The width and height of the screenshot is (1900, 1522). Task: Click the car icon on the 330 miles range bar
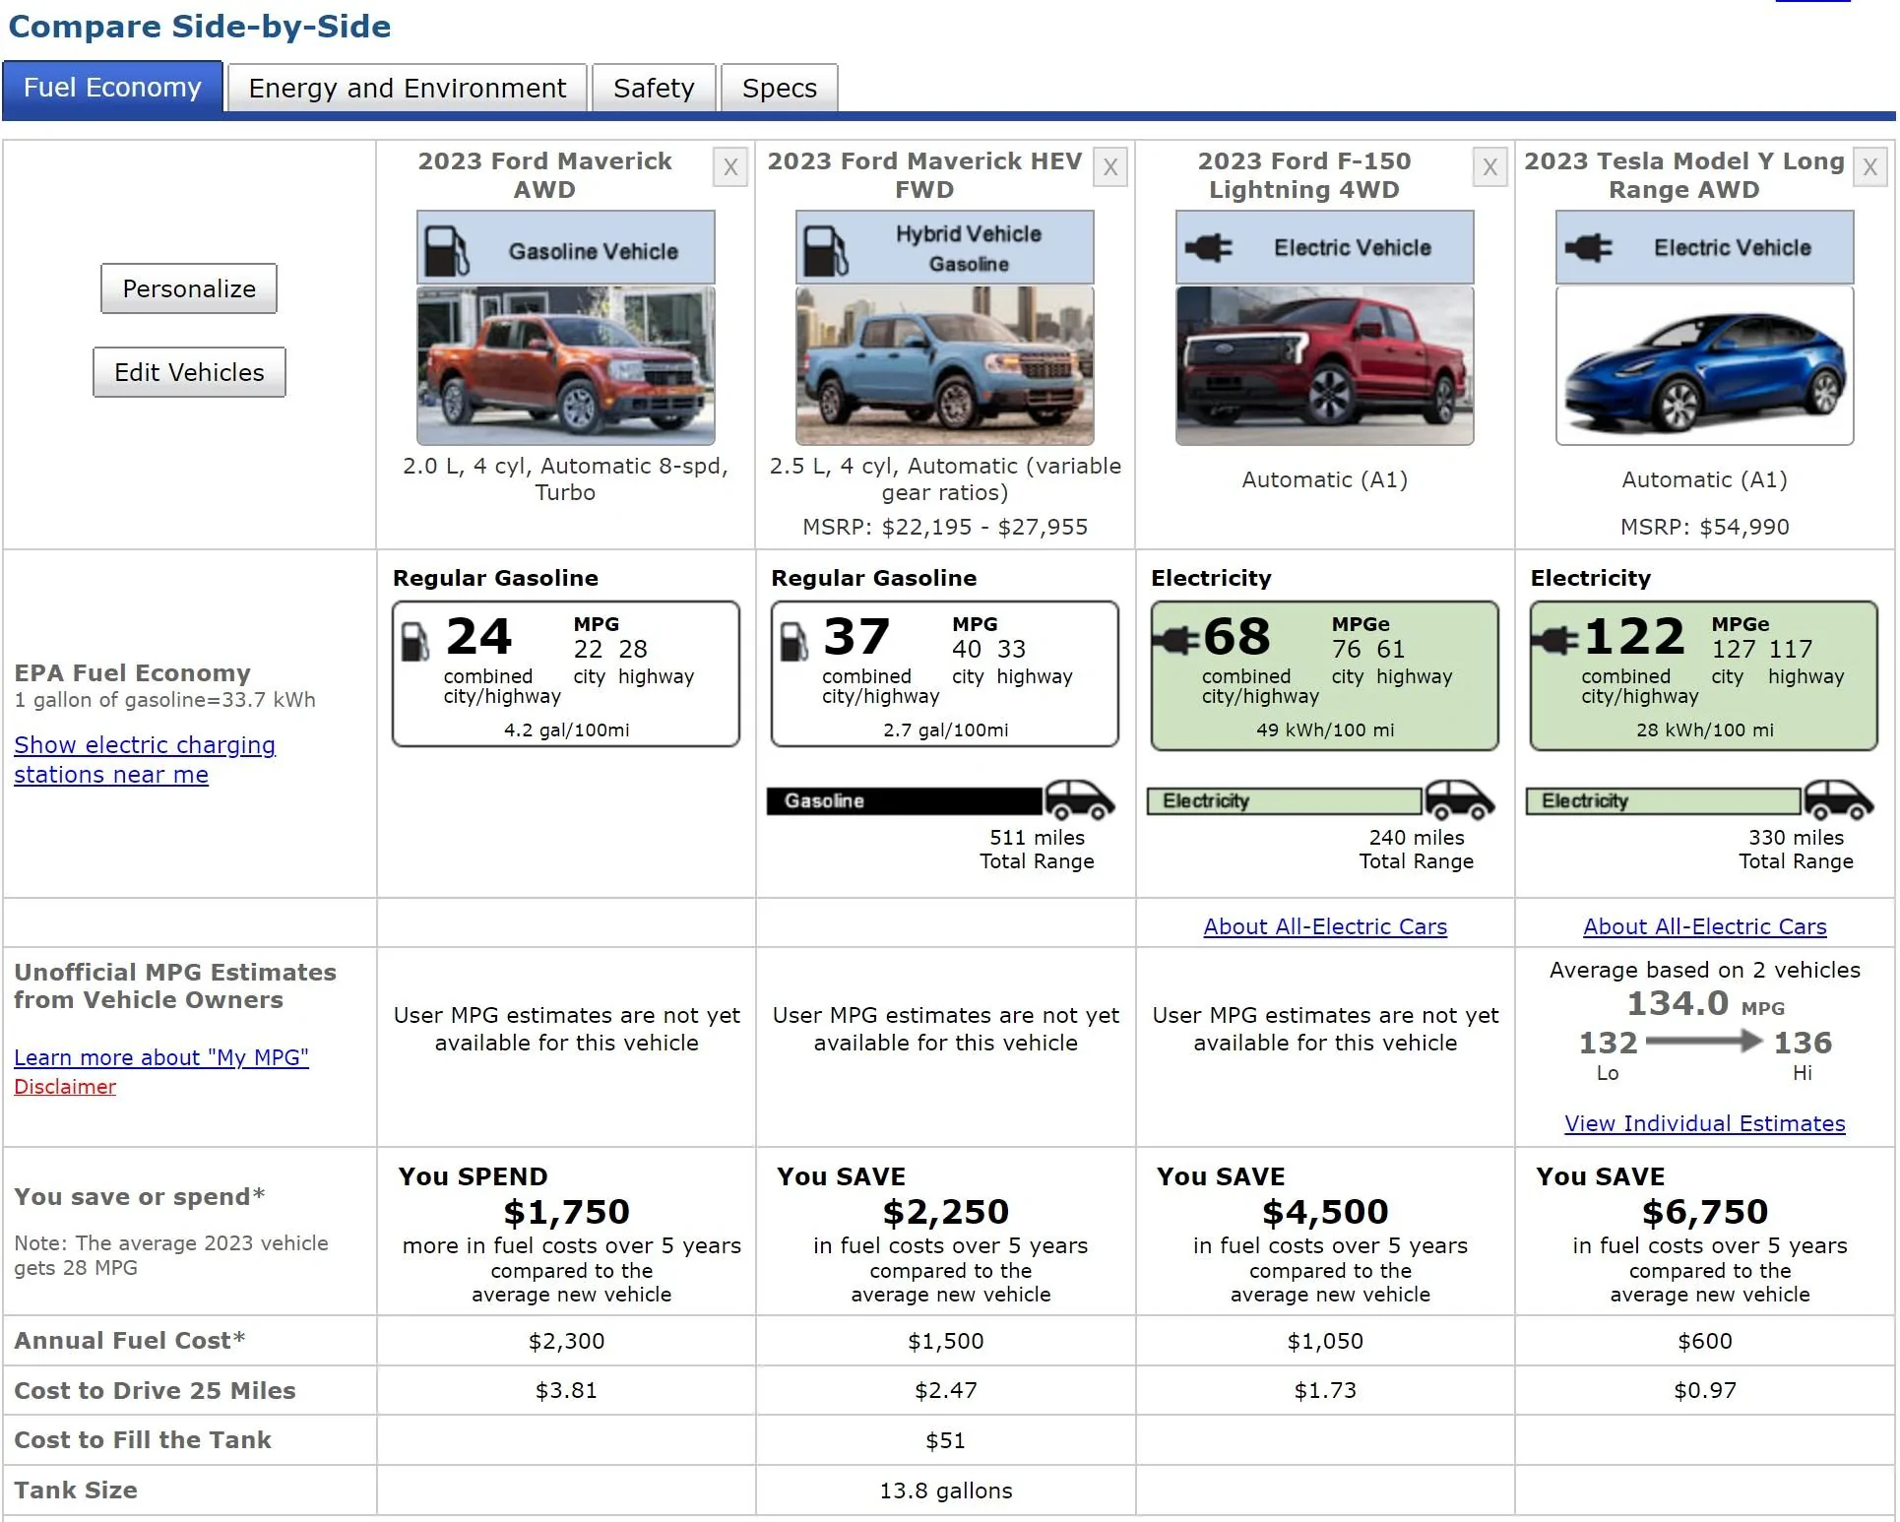click(1839, 800)
